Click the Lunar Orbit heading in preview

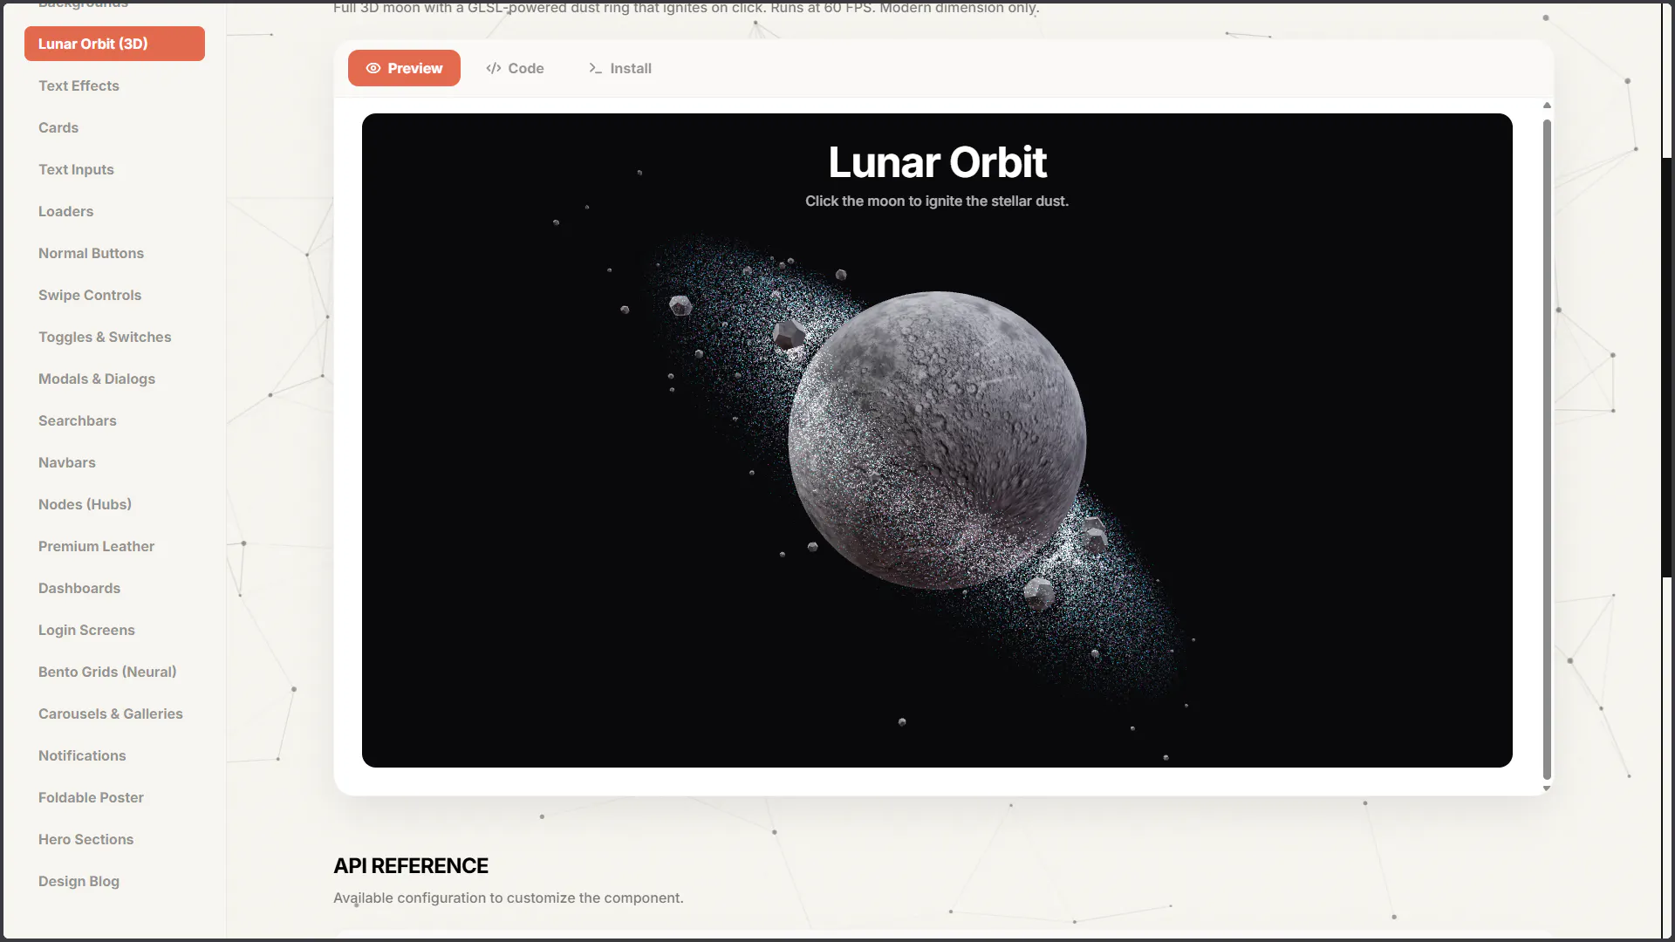click(937, 162)
